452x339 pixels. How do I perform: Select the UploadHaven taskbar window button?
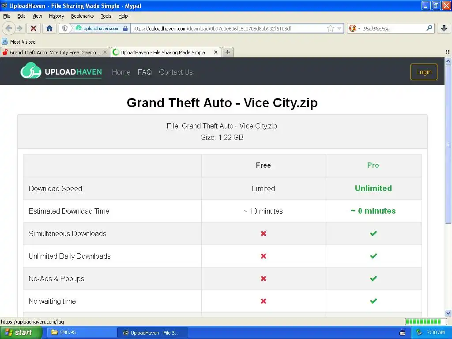point(152,332)
